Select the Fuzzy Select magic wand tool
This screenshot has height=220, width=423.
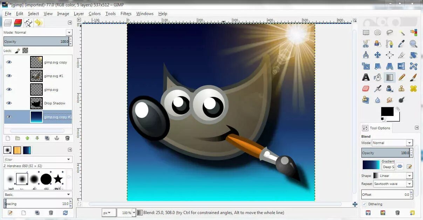coord(402,33)
